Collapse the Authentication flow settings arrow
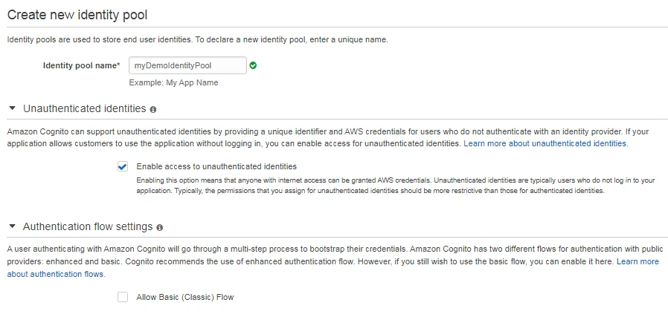The height and width of the screenshot is (317, 668). tap(12, 226)
